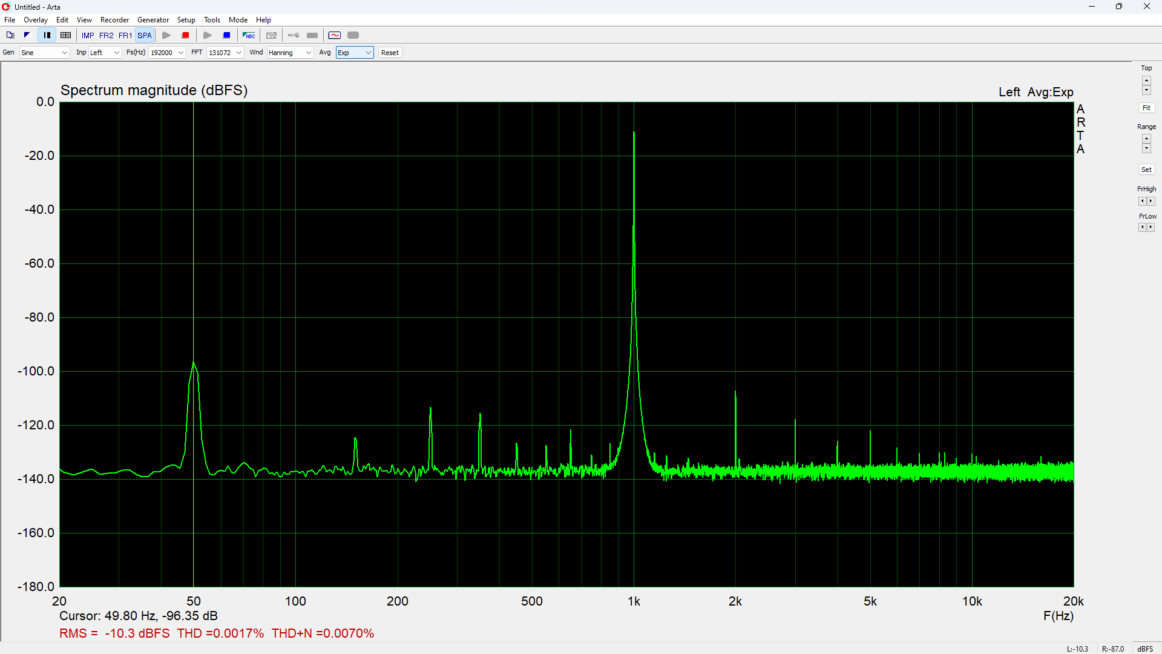1162x654 pixels.
Task: Click FrLow left arrow
Action: [1142, 227]
